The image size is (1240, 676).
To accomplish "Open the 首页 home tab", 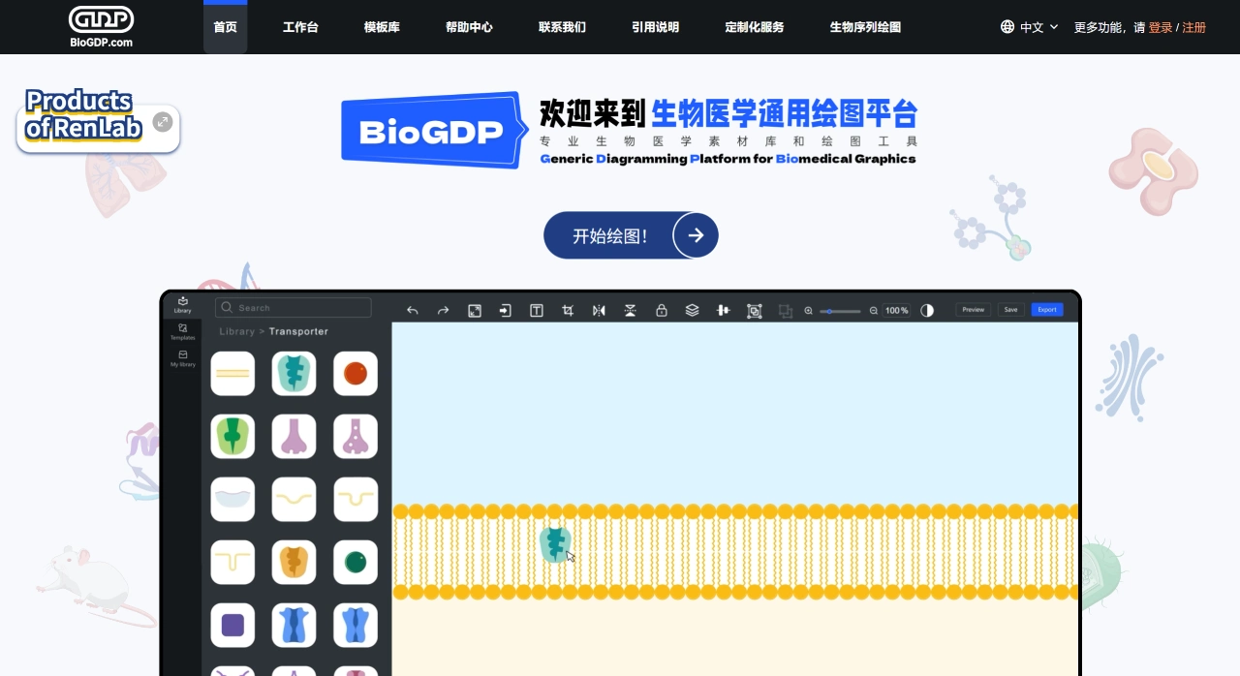I will point(225,27).
